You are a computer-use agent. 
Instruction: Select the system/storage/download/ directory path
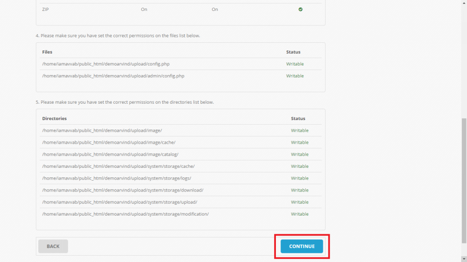click(123, 190)
